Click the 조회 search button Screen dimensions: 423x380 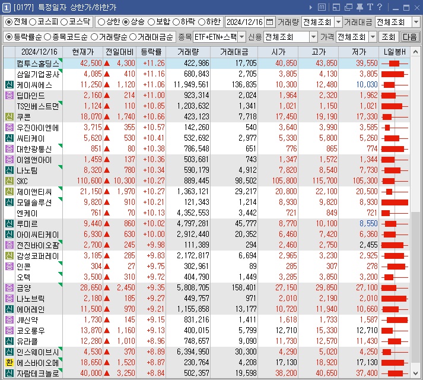point(388,37)
